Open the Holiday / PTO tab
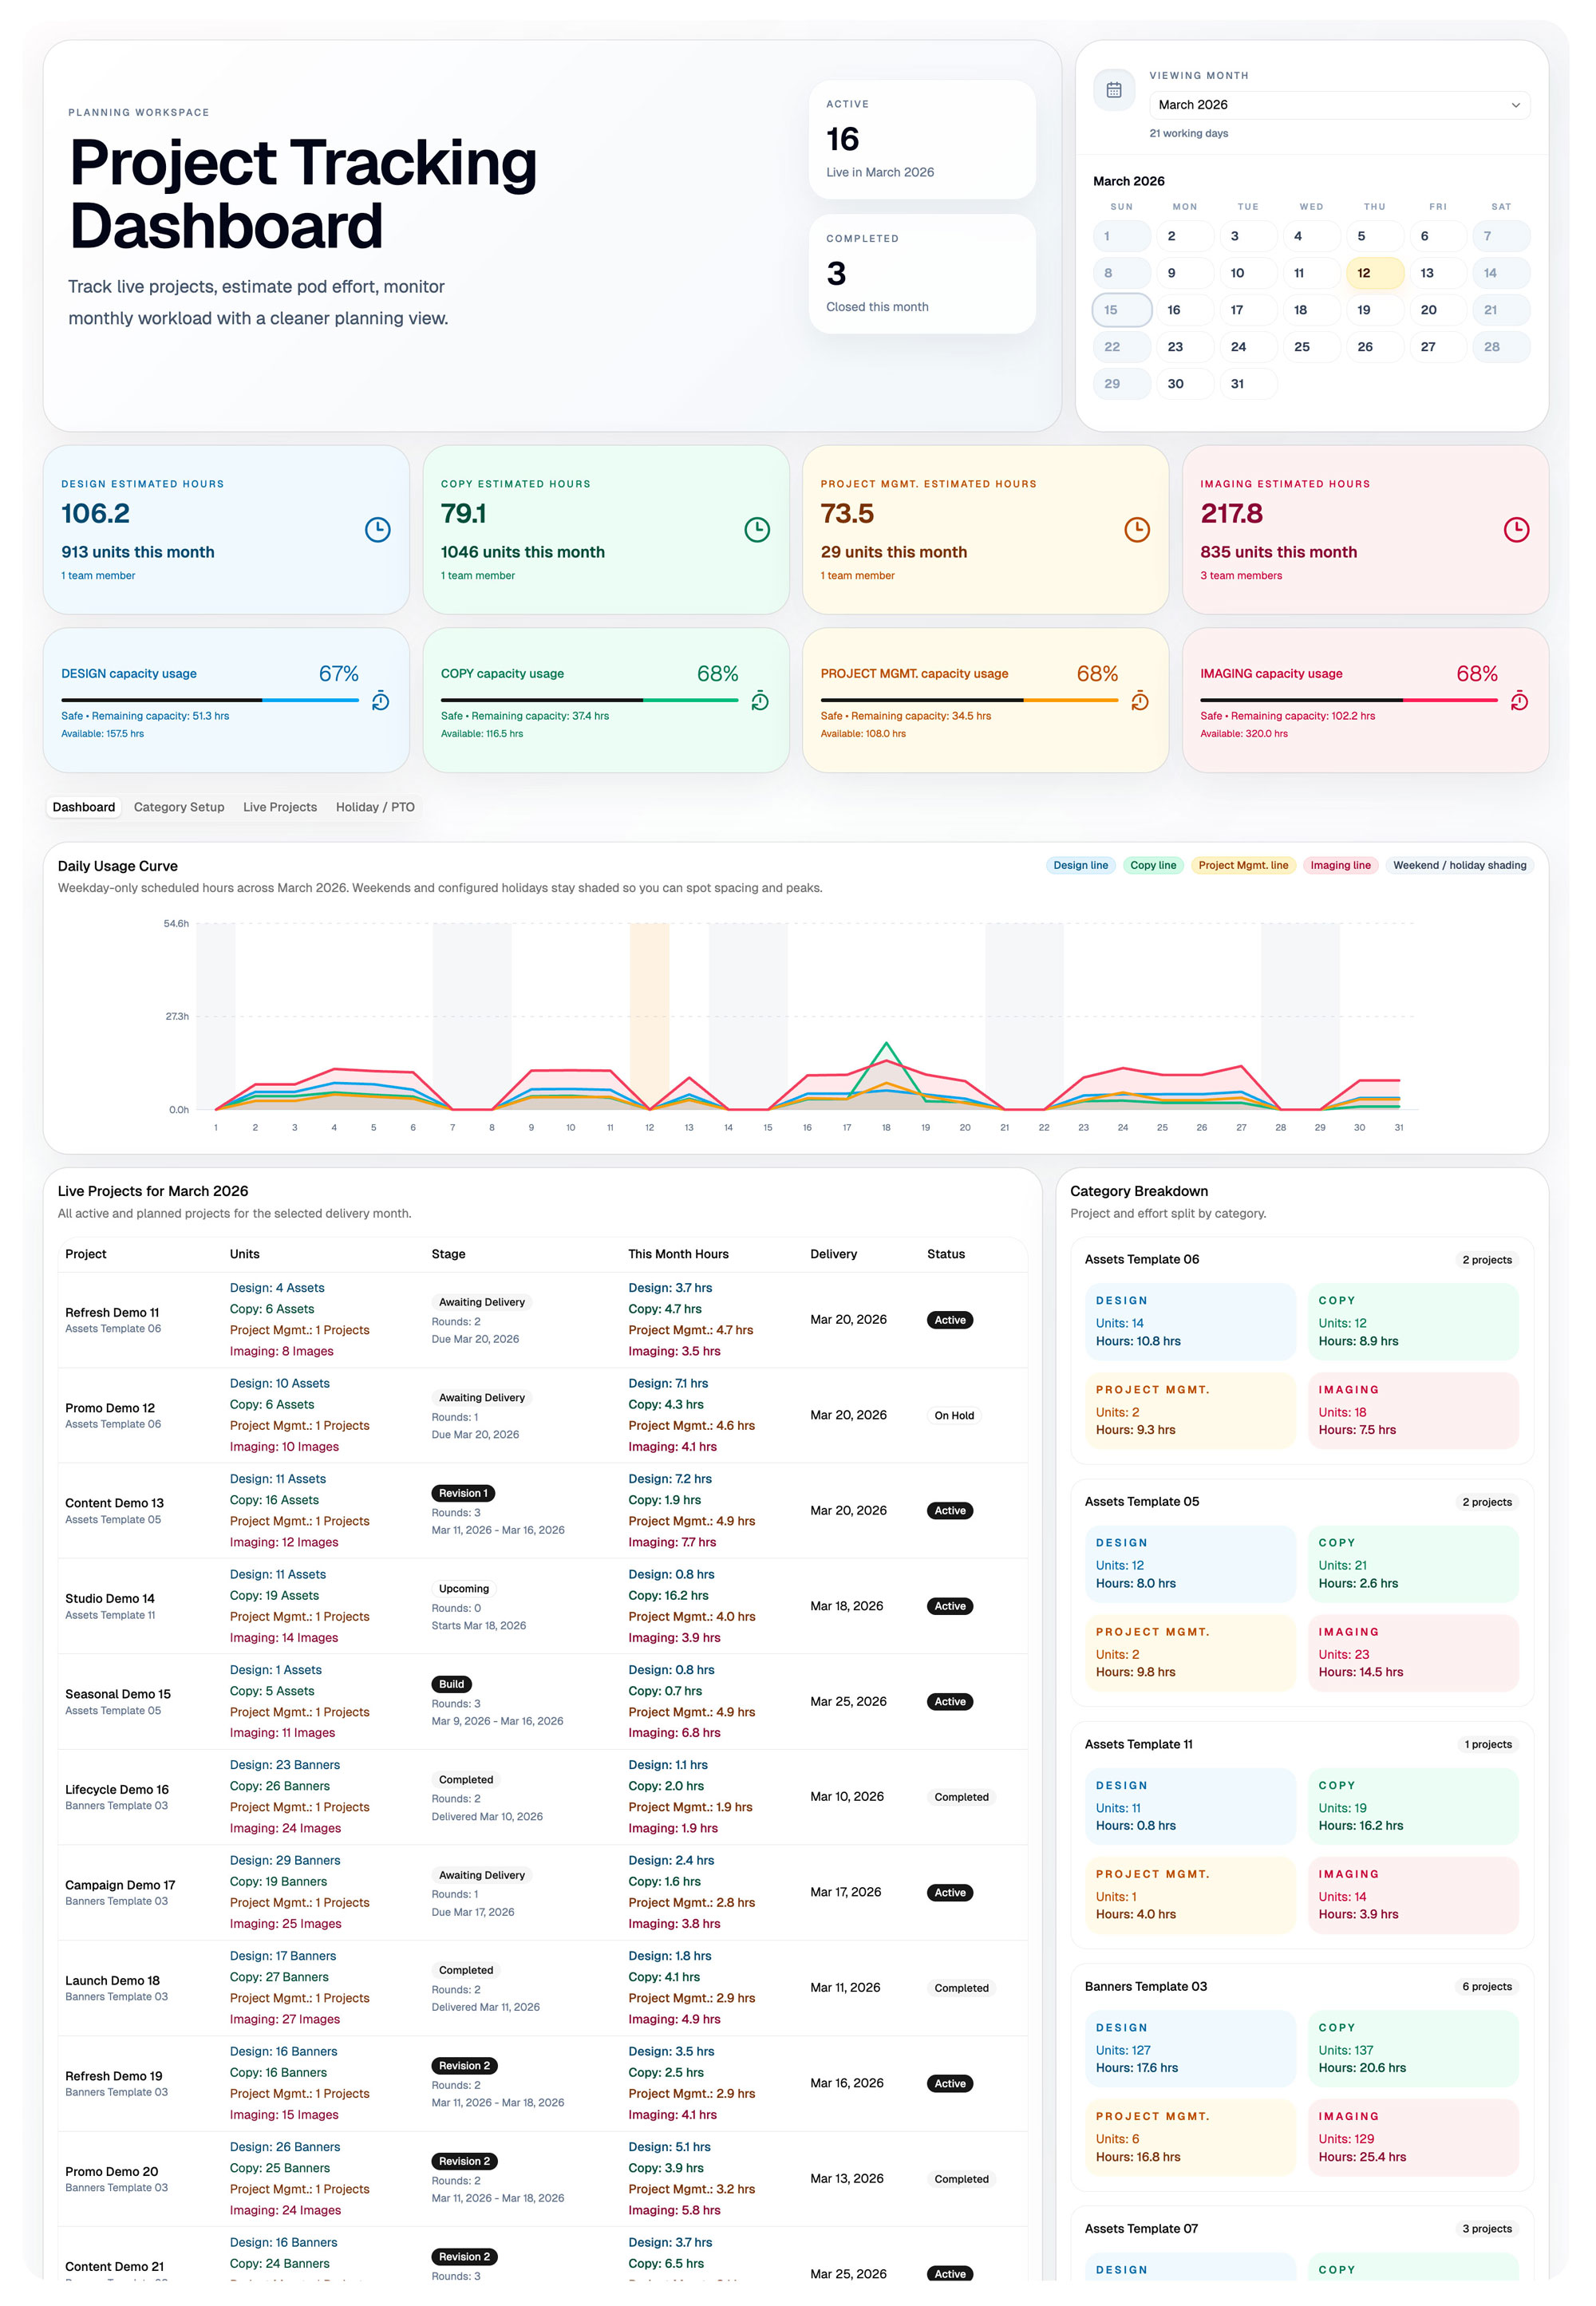1596x2306 pixels. pyautogui.click(x=375, y=807)
